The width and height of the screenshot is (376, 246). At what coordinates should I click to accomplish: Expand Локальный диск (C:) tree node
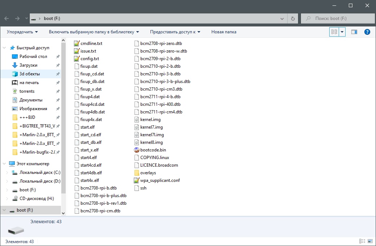7,172
